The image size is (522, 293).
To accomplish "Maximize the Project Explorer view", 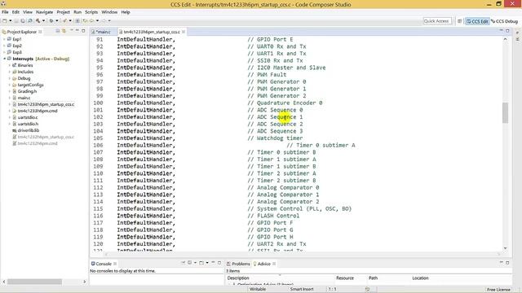I will pyautogui.click(x=83, y=31).
